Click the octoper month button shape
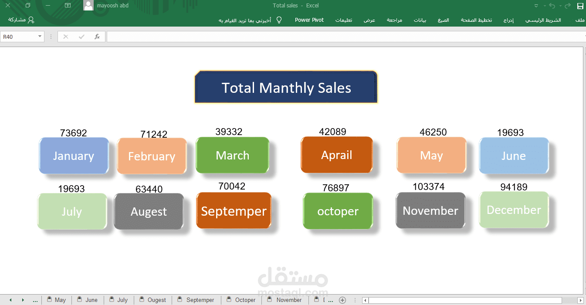Screen dimensions: 586x305 (338, 211)
